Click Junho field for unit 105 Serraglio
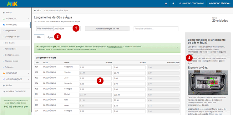The width and height of the screenshot is (233, 115). (95, 89)
